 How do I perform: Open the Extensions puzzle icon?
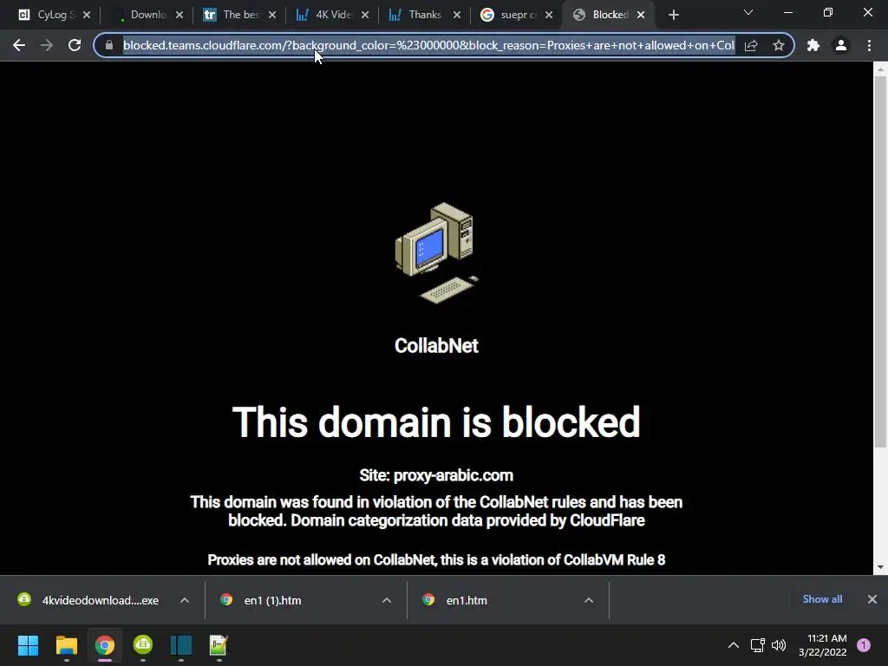pos(813,45)
